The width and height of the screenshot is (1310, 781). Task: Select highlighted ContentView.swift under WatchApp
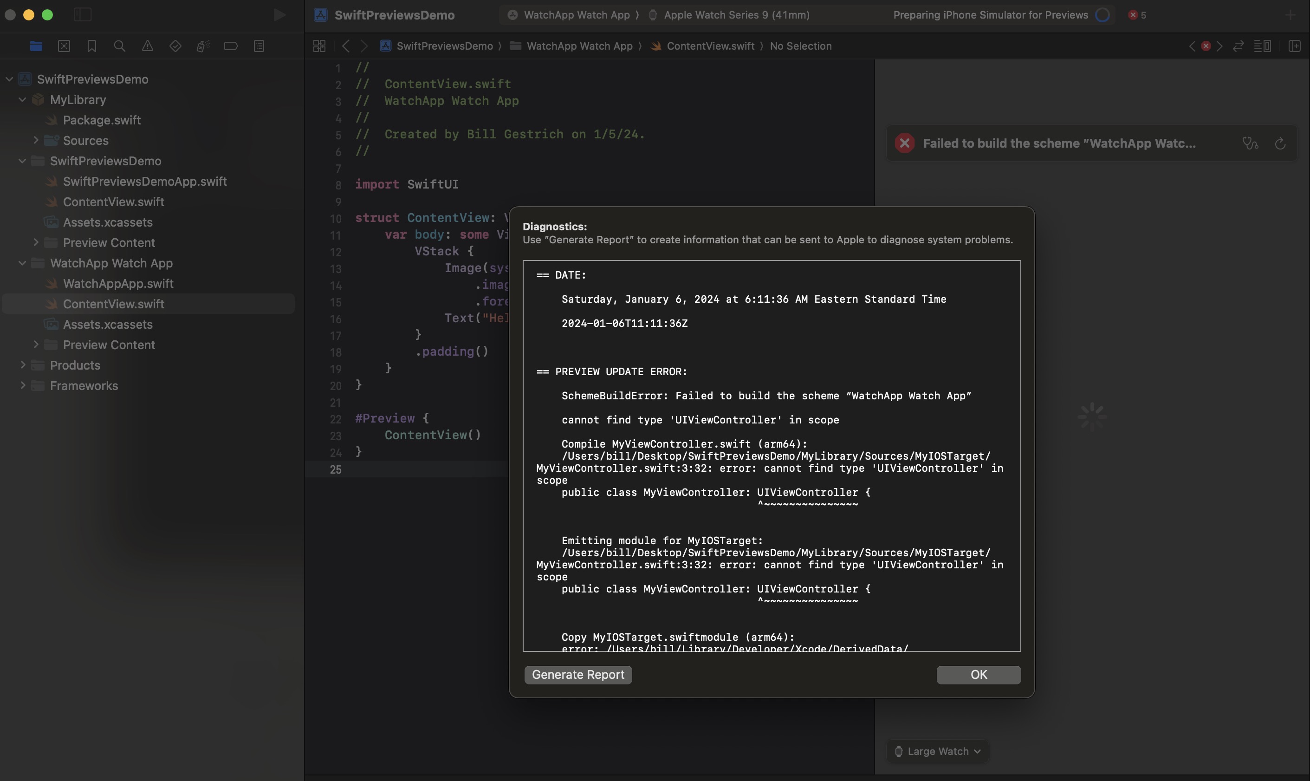click(x=149, y=304)
